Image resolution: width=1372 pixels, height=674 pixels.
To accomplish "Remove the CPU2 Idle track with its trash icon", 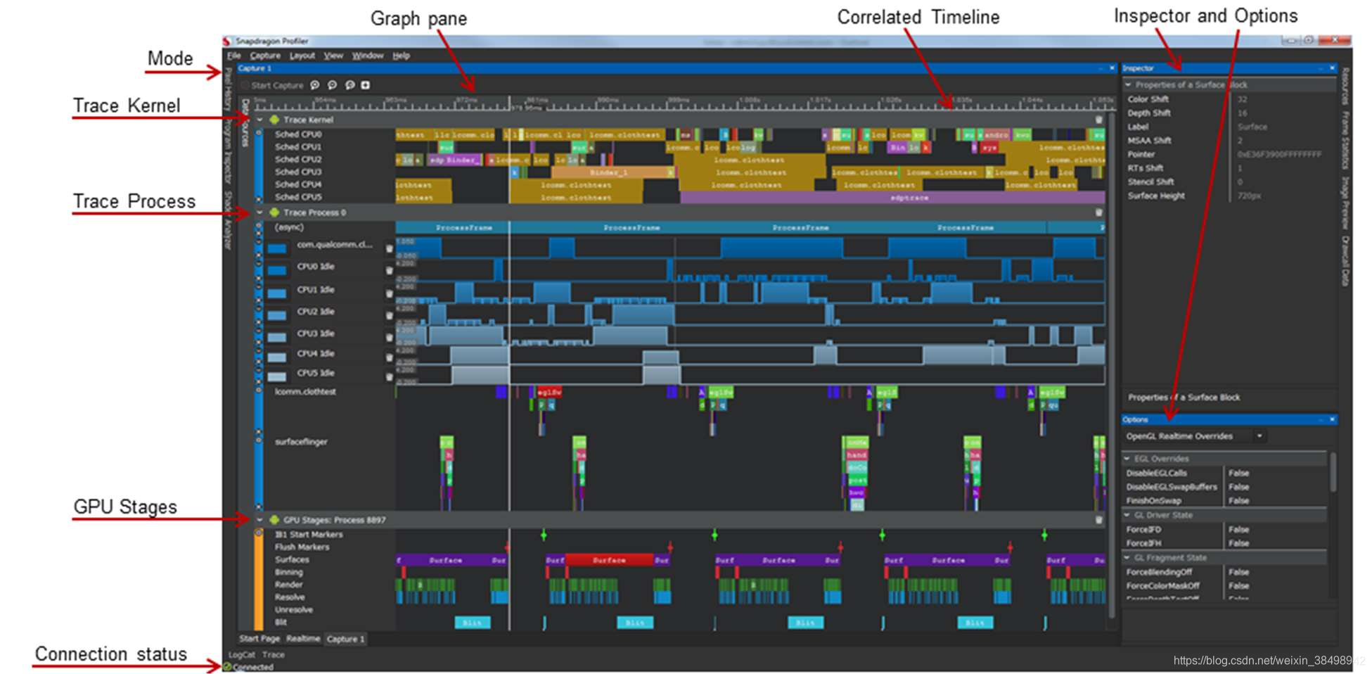I will point(389,315).
